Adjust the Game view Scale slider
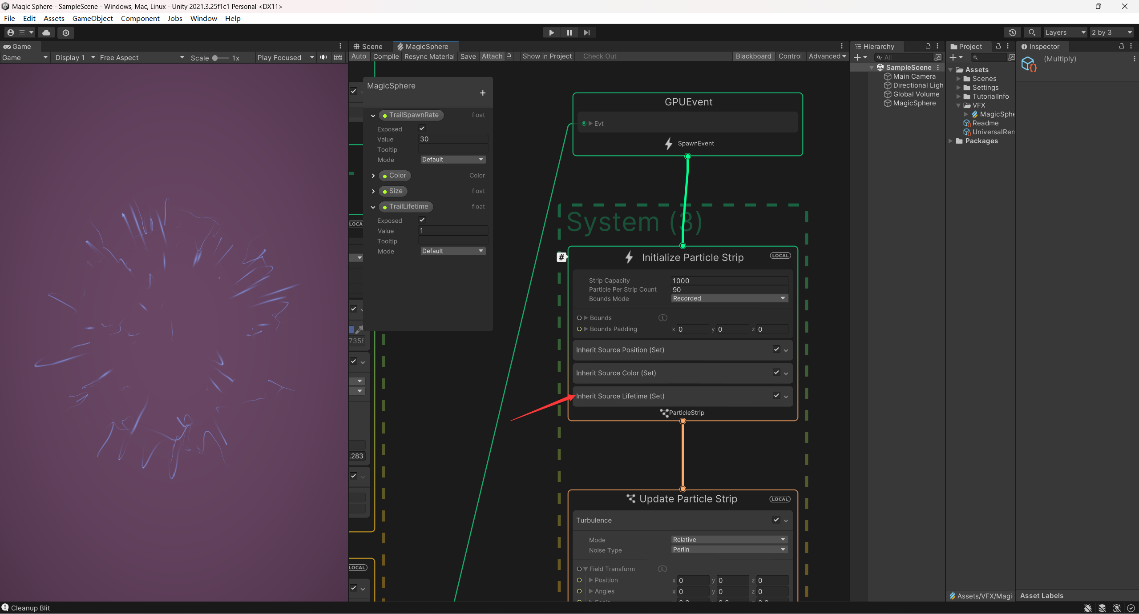The height and width of the screenshot is (614, 1139). [215, 58]
